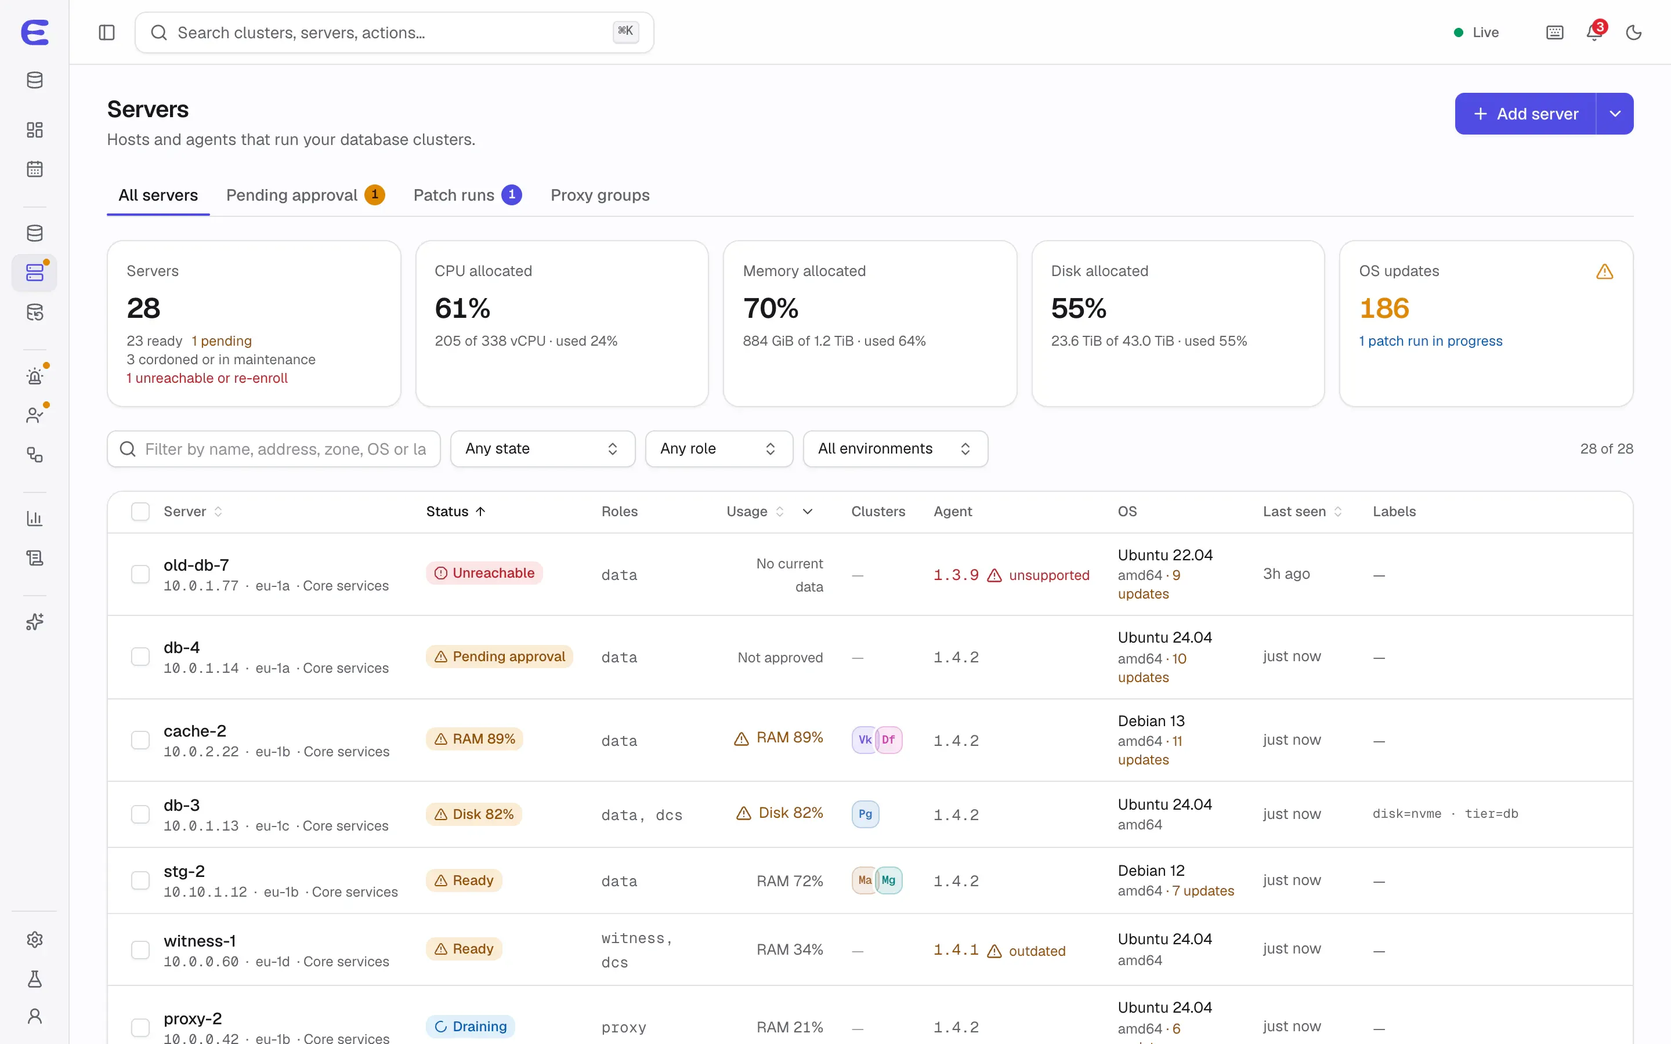This screenshot has width=1671, height=1044.
Task: Open the witness-1 server name
Action: tap(200, 941)
